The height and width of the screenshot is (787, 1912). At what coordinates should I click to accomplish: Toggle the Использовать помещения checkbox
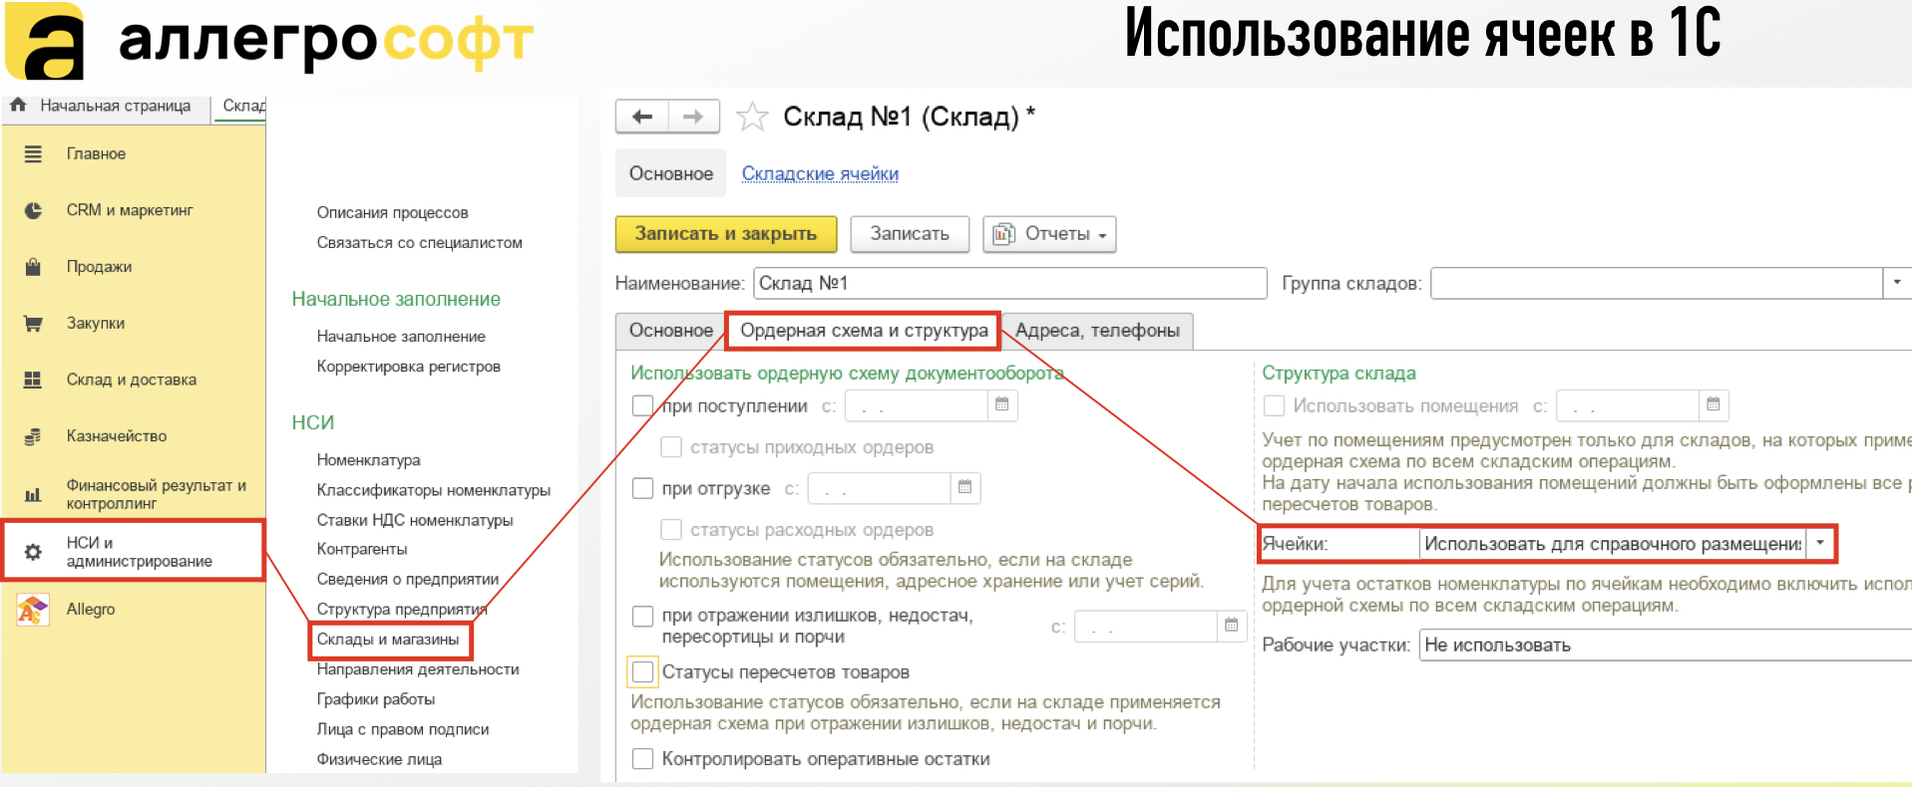(x=1274, y=405)
